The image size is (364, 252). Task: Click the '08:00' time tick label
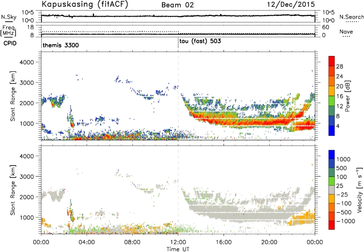pos(132,242)
